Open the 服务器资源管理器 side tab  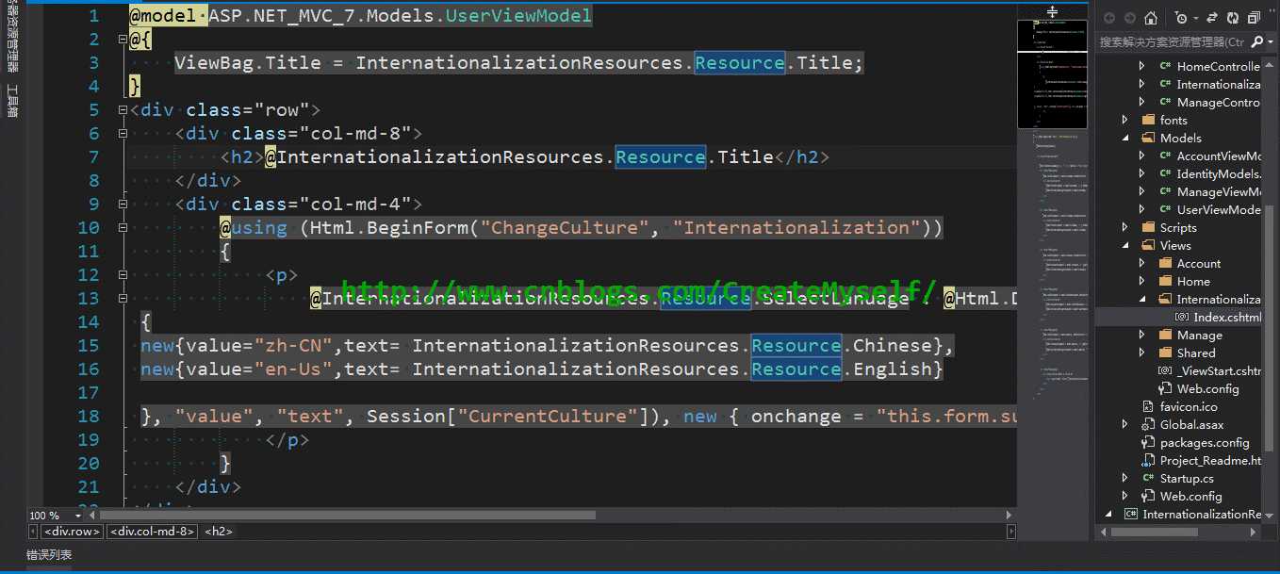click(x=11, y=36)
